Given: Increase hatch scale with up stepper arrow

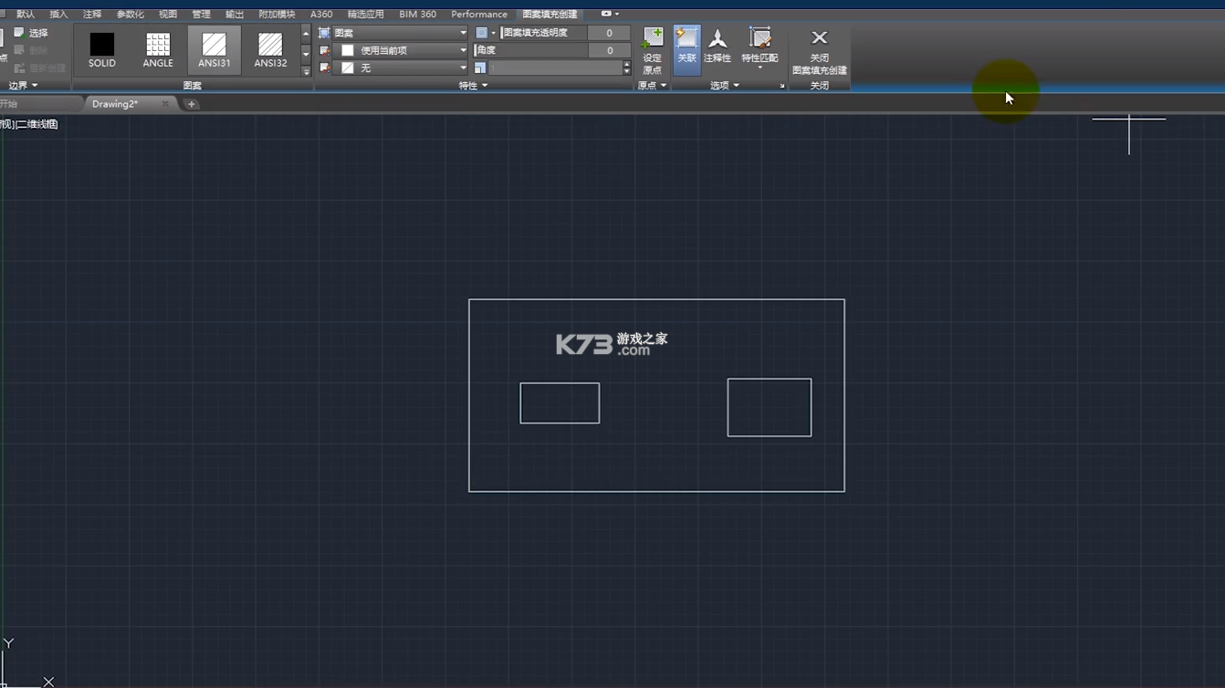Looking at the screenshot, I should [x=626, y=64].
